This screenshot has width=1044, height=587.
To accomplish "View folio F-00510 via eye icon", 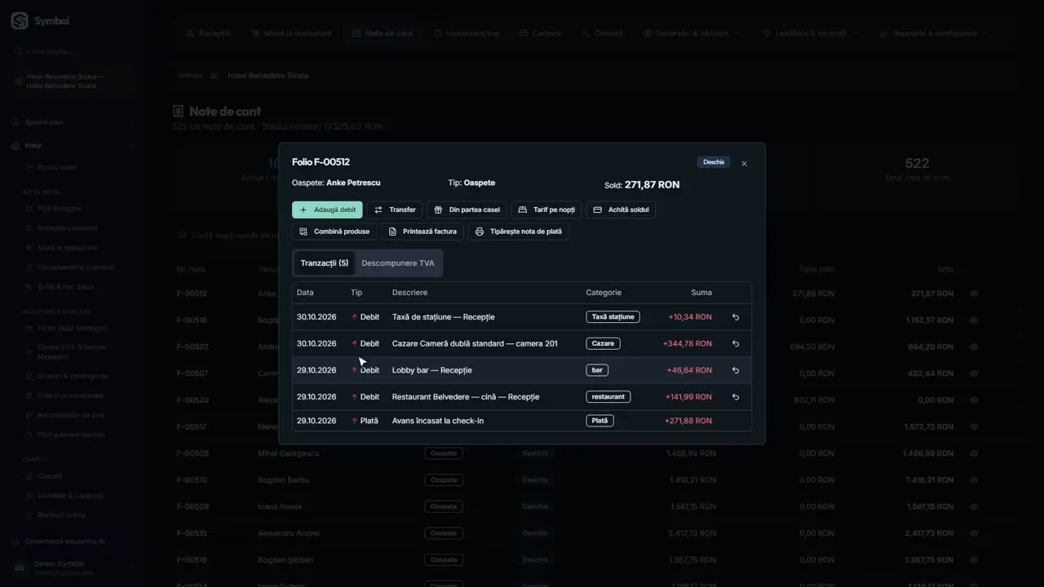I will click(974, 480).
